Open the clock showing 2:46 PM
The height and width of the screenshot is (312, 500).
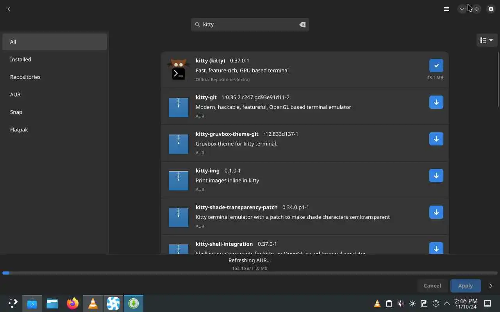pyautogui.click(x=466, y=303)
